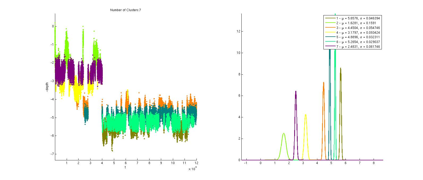
Task: Click the "t" x-axis label of scatter plot
Action: pos(125,167)
